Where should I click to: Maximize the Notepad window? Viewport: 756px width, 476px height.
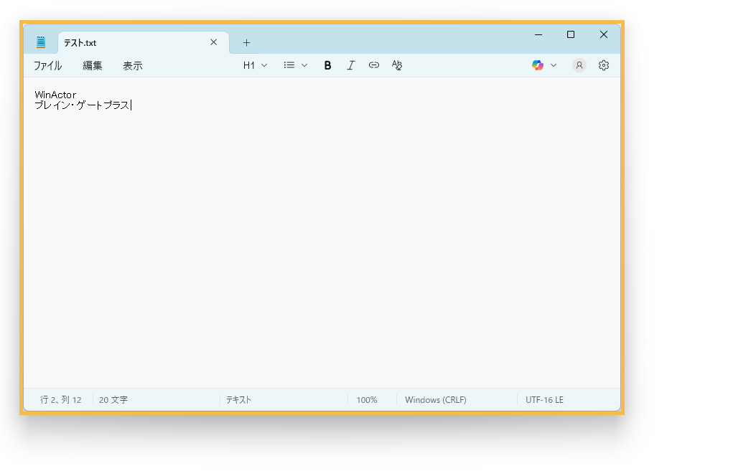571,34
